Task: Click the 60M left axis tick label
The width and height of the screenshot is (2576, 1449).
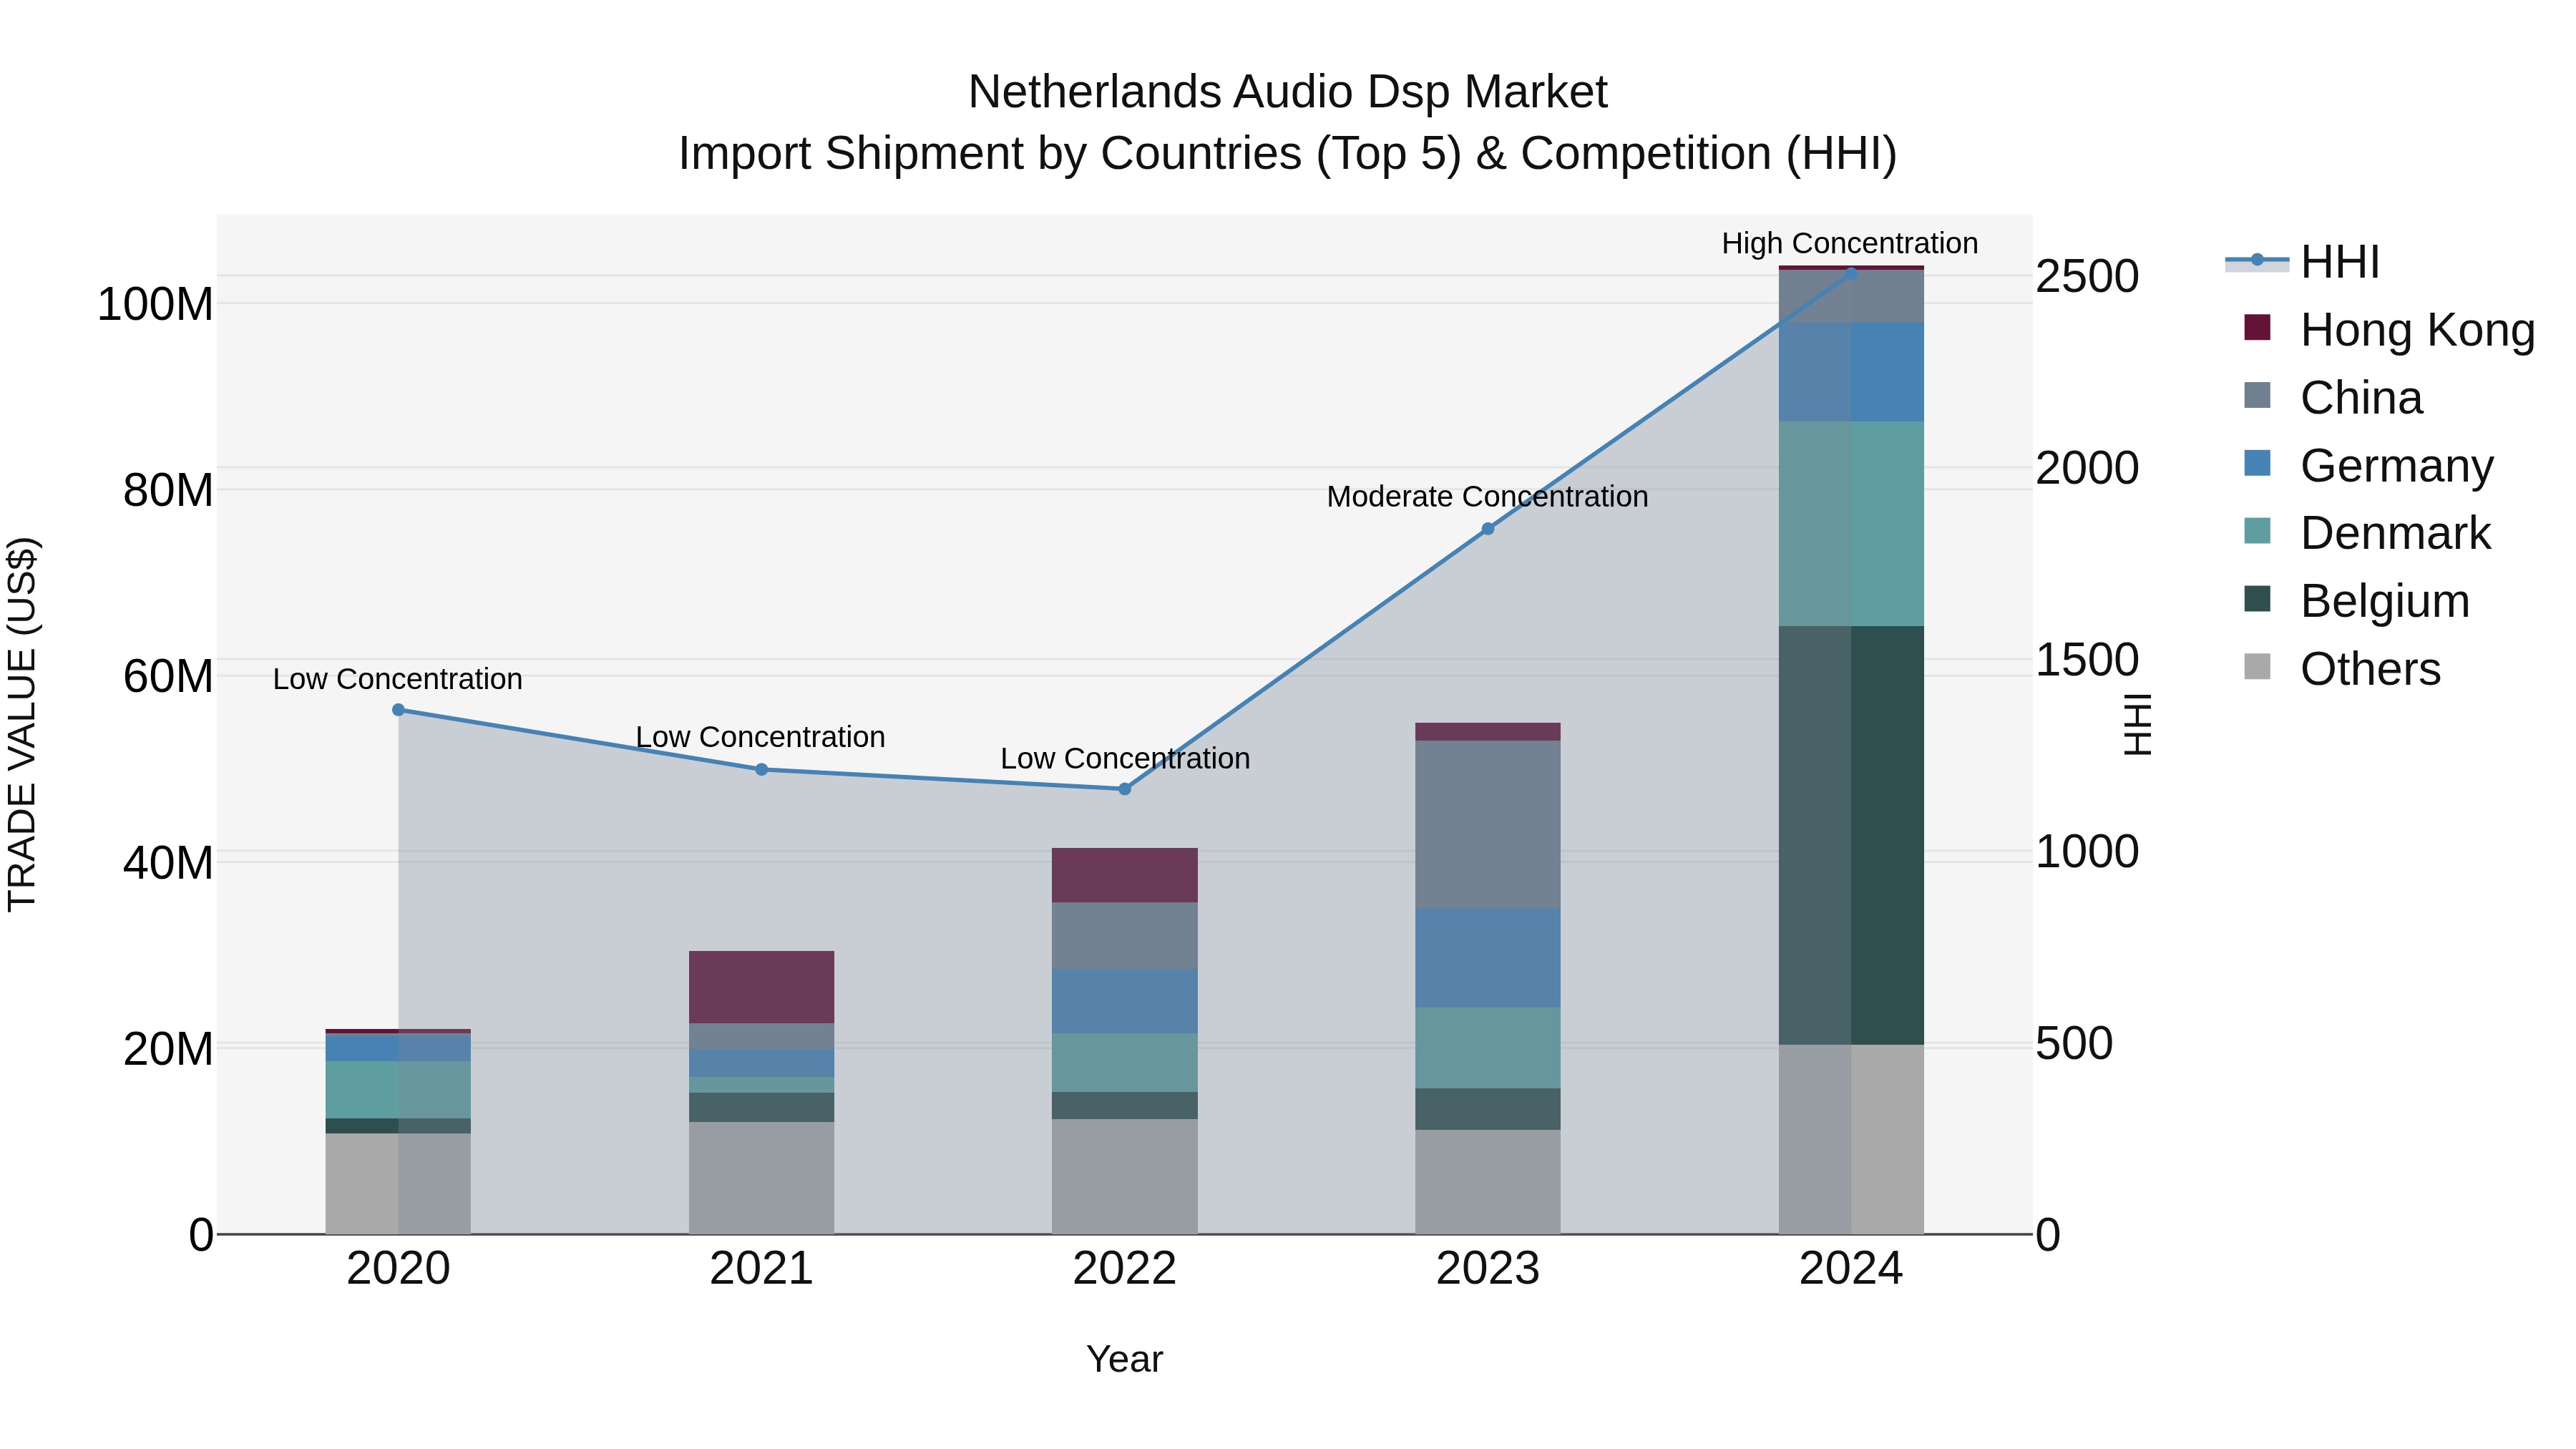Action: coord(168,676)
